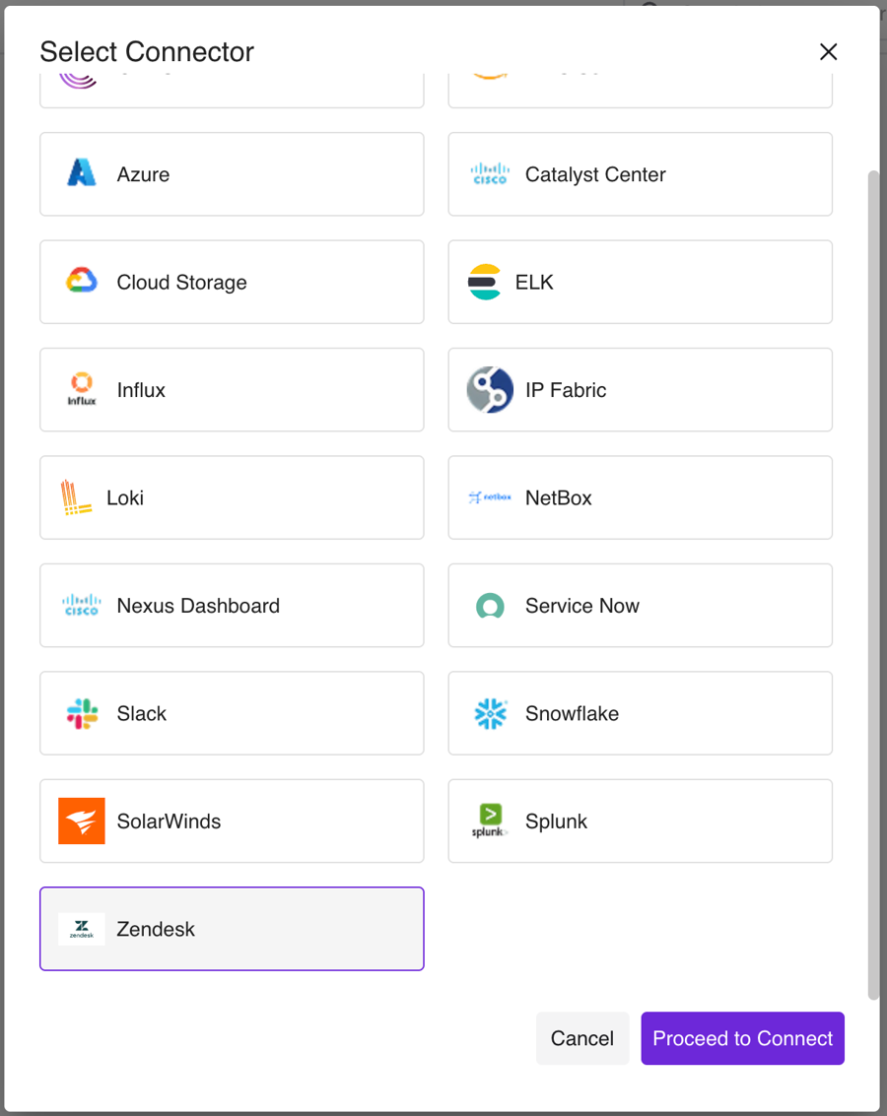This screenshot has width=887, height=1116.
Task: Pick the NetBox logo icon
Action: 490,497
